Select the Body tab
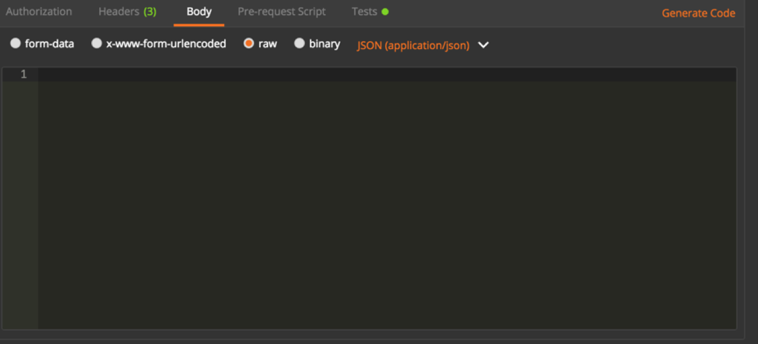The image size is (758, 344). click(199, 12)
